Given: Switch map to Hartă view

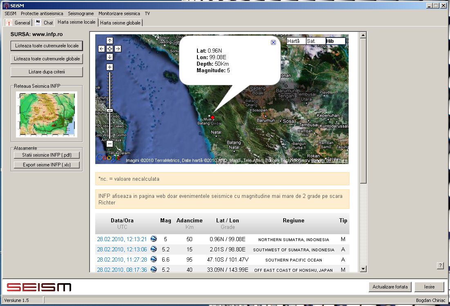Looking at the screenshot, I should [296, 41].
